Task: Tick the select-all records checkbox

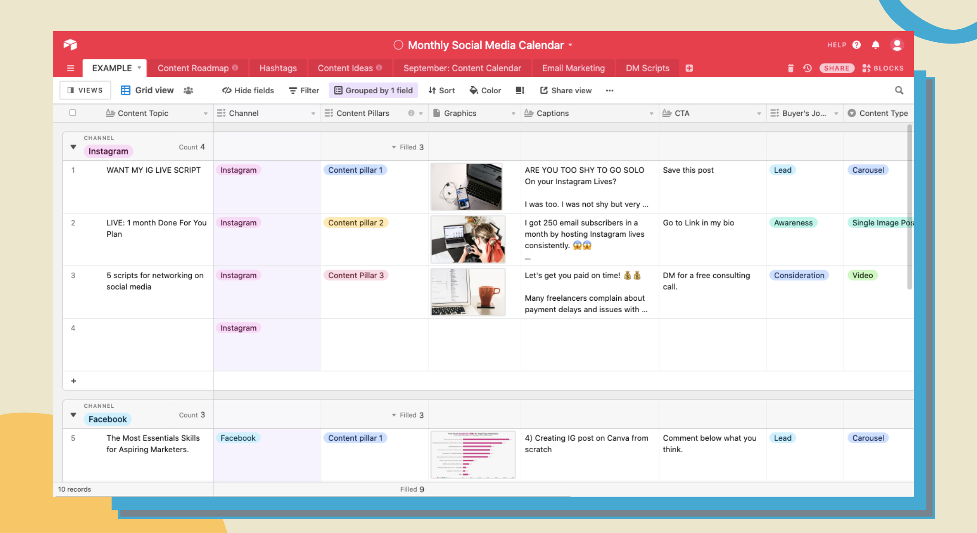Action: (73, 113)
